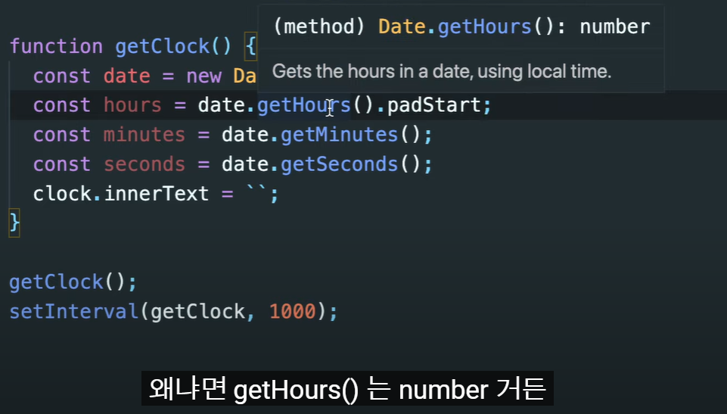
Task: Click padStart after getHours()
Action: click(x=433, y=105)
